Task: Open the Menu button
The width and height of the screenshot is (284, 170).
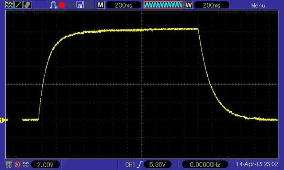Action: 258,6
